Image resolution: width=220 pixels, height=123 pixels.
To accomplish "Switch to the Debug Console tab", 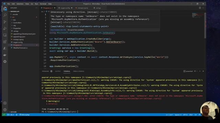I will (x=79, y=71).
